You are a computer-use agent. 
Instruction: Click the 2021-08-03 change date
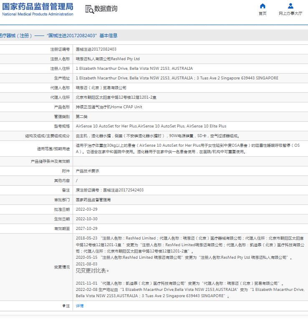87,264
